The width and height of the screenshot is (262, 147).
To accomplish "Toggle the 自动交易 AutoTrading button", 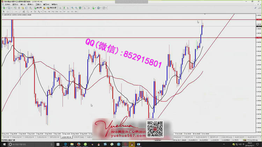I will click(52, 7).
